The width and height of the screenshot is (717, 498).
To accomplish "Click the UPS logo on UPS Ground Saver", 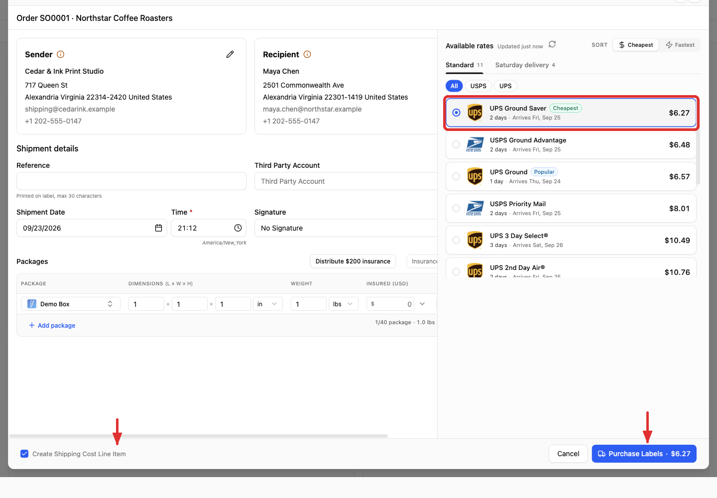I will click(x=475, y=113).
